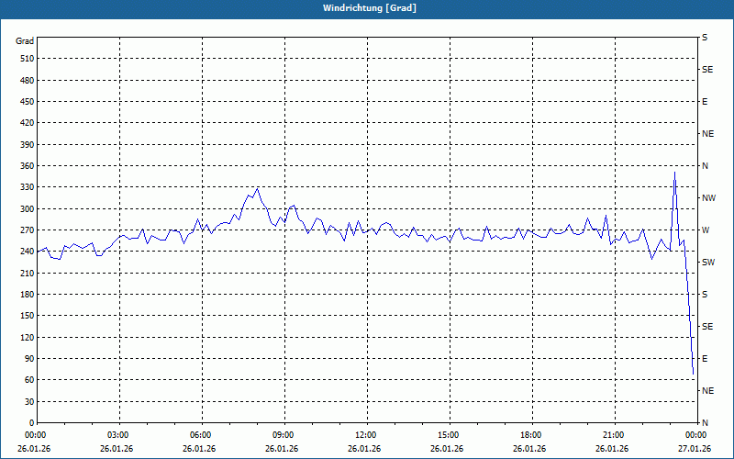The image size is (734, 459).
Task: Click the Grad unit label at top left
Action: (25, 41)
